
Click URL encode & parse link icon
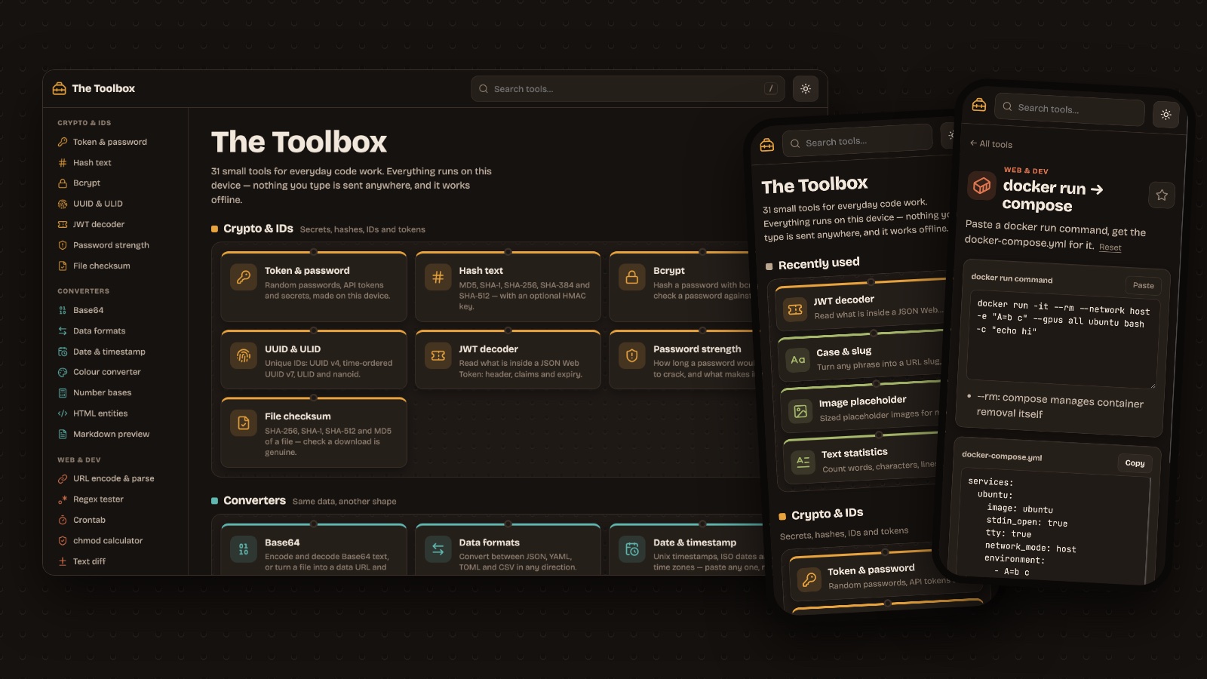point(63,478)
